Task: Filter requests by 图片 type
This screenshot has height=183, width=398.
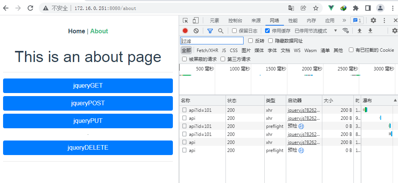Action: [246, 51]
